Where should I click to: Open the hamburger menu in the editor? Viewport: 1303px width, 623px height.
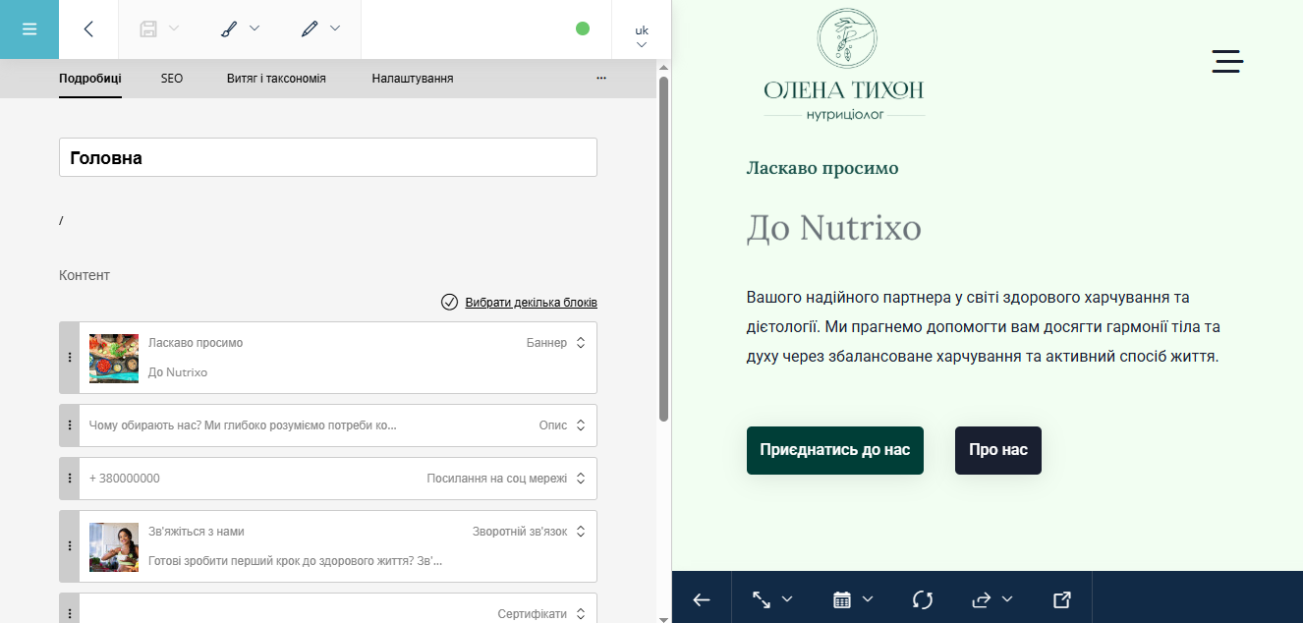pos(29,29)
